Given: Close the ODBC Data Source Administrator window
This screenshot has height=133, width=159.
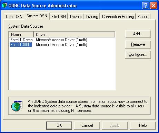Looking at the screenshot, I should click(x=153, y=5).
